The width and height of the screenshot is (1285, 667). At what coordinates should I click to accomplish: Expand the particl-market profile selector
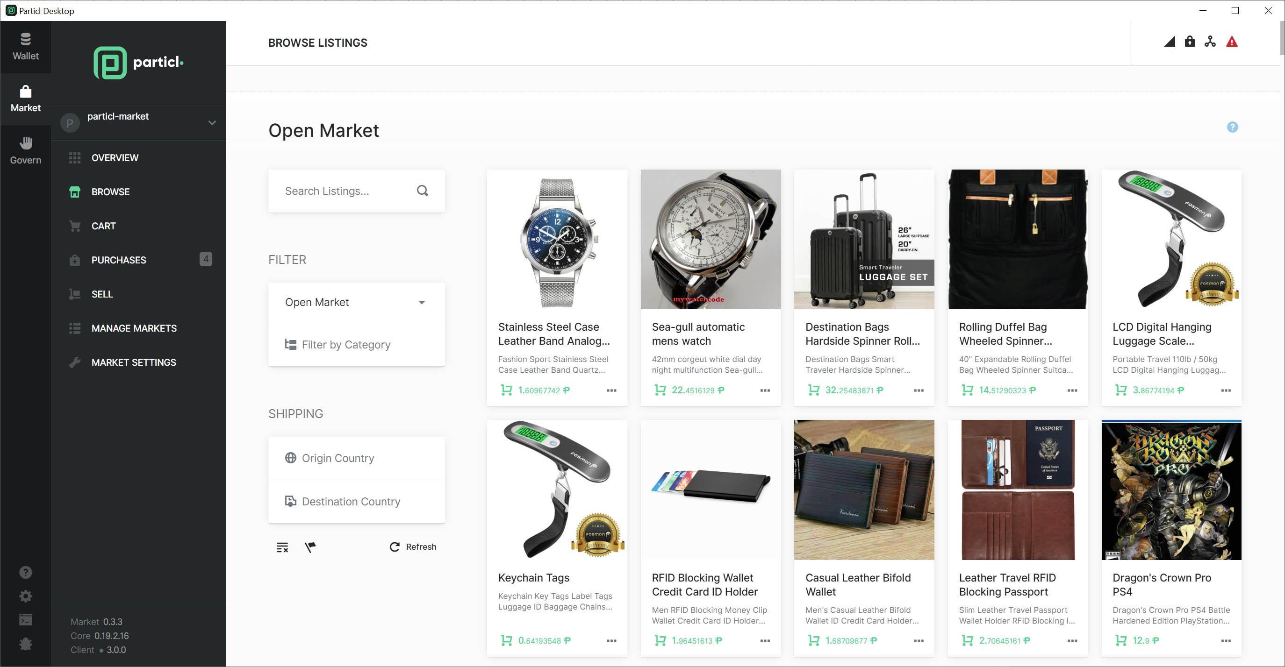139,123
